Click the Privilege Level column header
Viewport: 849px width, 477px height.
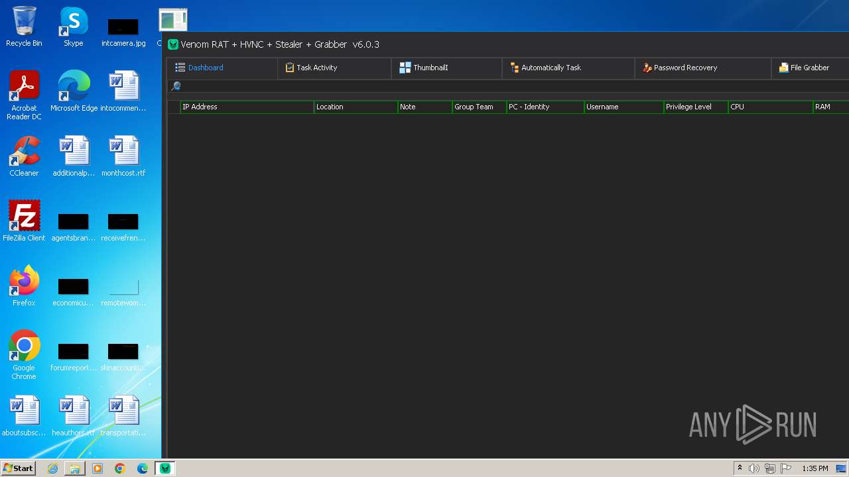pyautogui.click(x=696, y=107)
